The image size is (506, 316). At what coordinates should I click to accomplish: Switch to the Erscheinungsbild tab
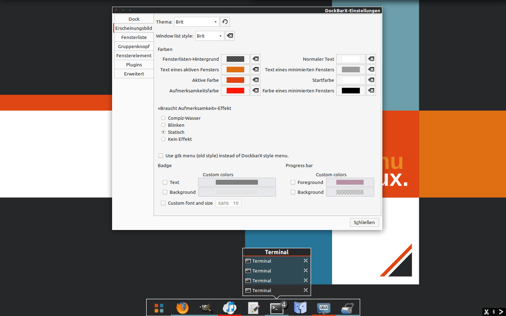coord(134,28)
